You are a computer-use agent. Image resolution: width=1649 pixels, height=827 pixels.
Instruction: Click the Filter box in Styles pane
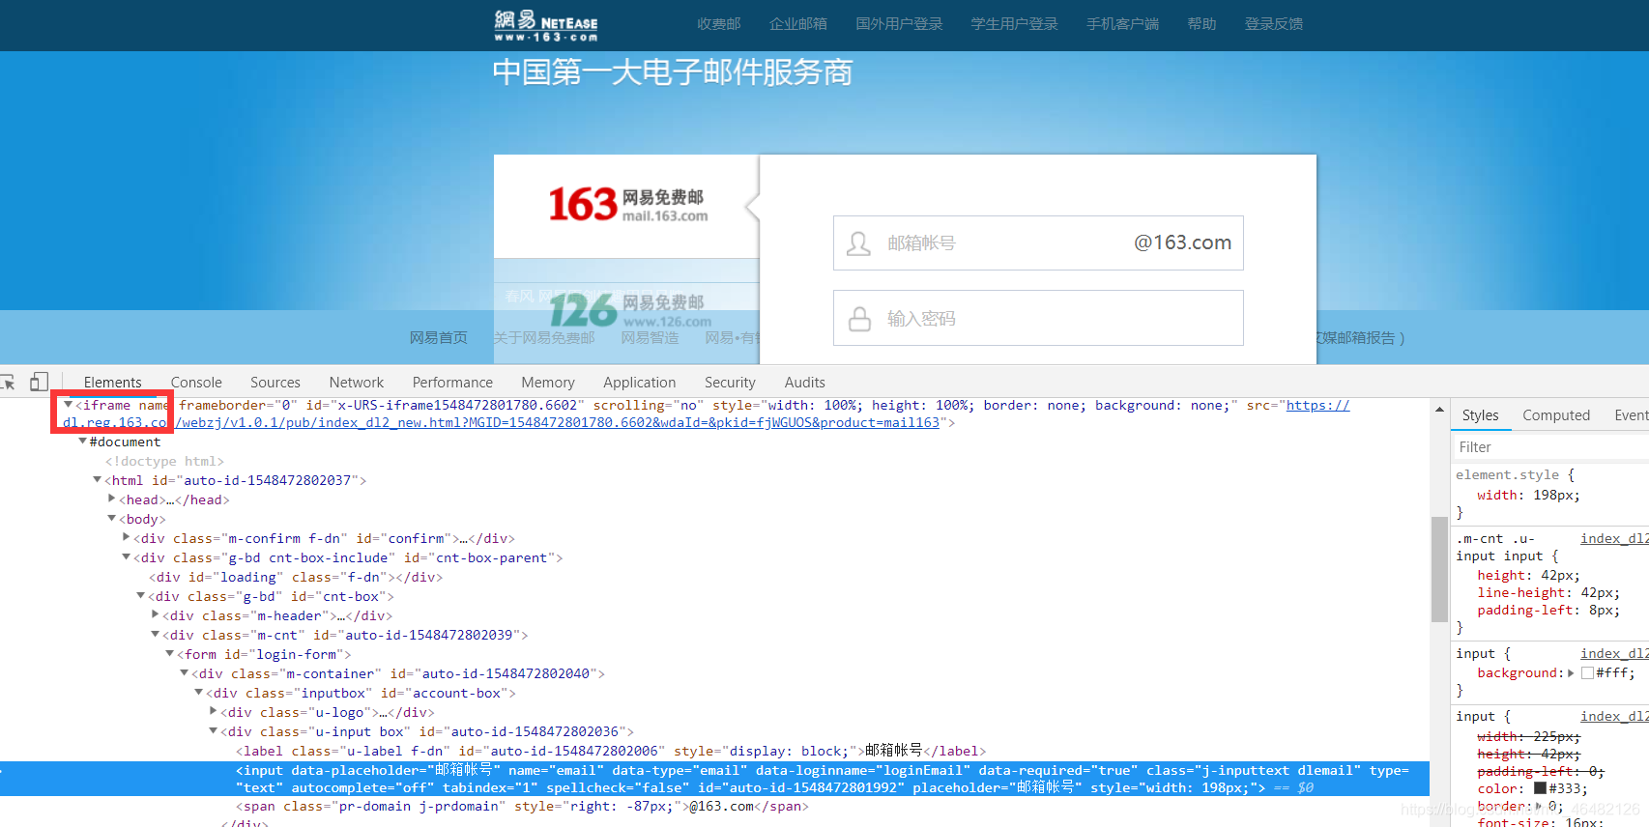[x=1550, y=447]
